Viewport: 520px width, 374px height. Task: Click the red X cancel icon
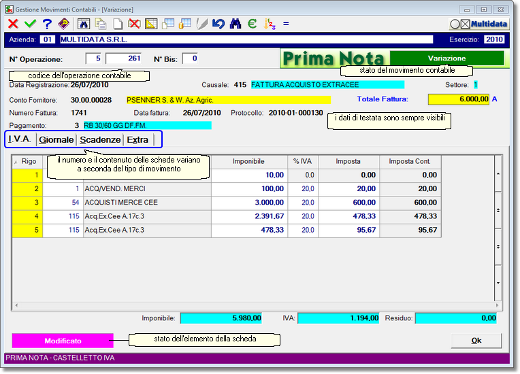click(x=13, y=24)
